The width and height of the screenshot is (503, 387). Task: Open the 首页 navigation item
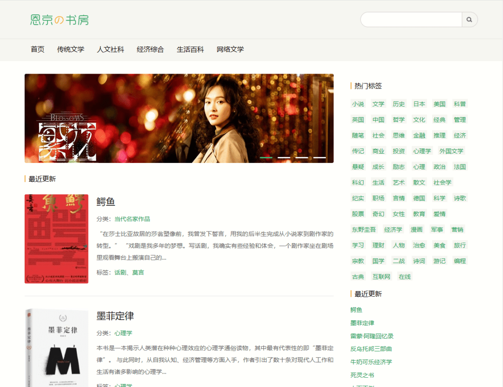[38, 49]
